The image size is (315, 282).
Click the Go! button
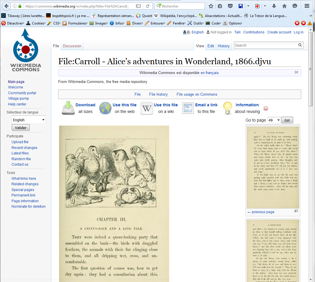pos(287,120)
